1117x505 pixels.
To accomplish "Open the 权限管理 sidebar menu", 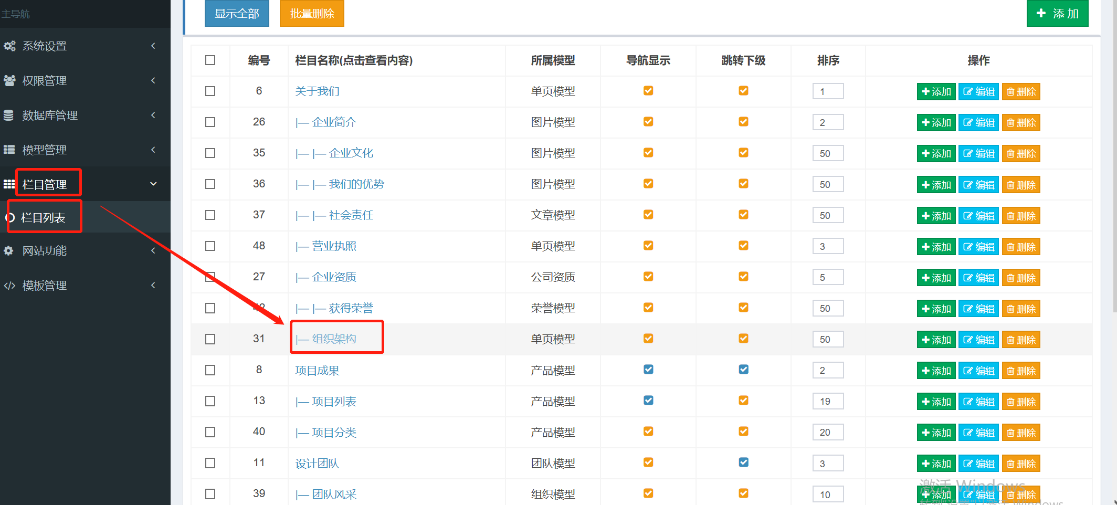I will [x=85, y=81].
